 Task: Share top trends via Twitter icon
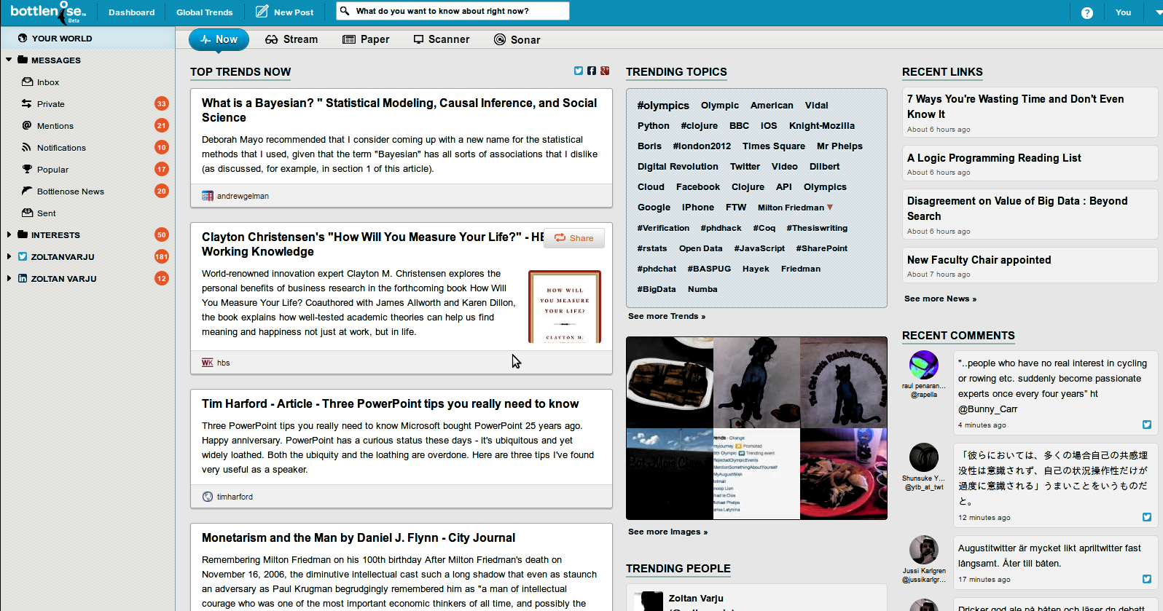click(x=579, y=71)
